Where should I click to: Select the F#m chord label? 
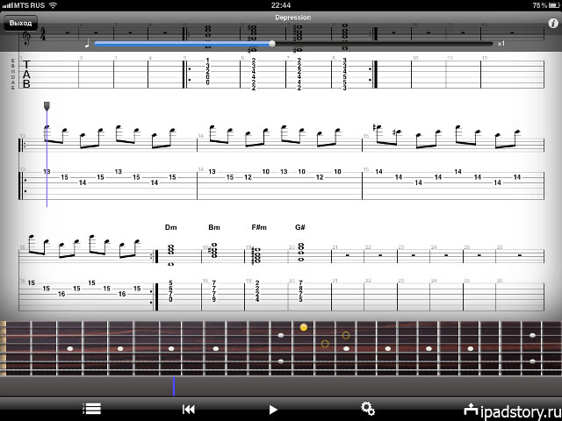(258, 227)
